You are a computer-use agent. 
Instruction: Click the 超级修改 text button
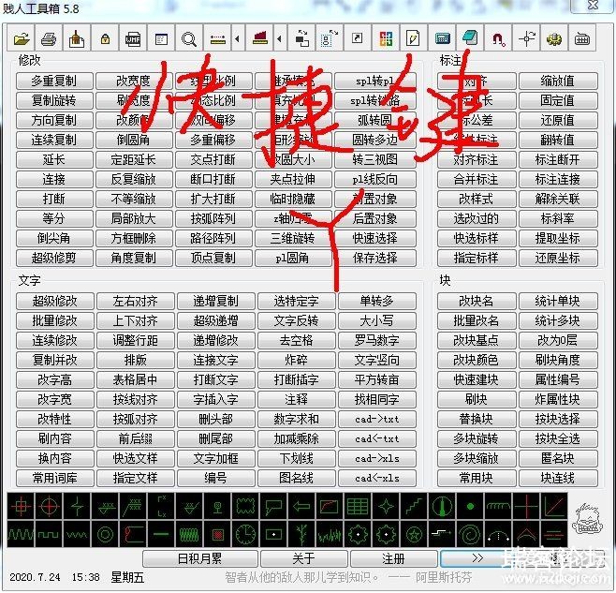tap(55, 302)
